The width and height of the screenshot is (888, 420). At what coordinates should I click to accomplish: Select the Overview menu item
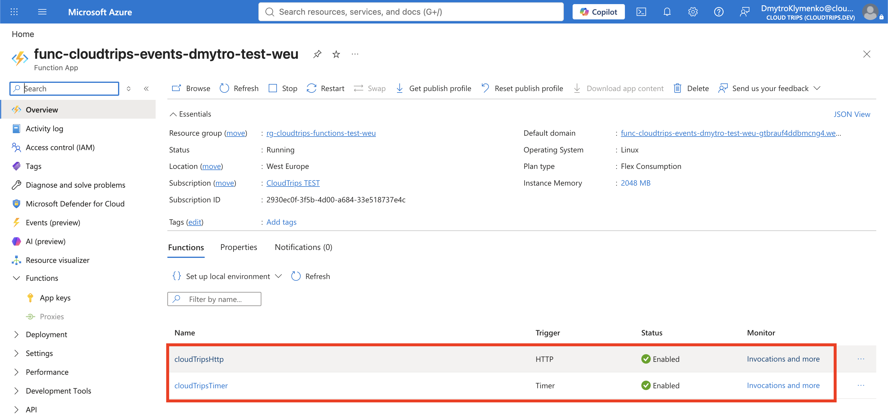[x=78, y=110]
